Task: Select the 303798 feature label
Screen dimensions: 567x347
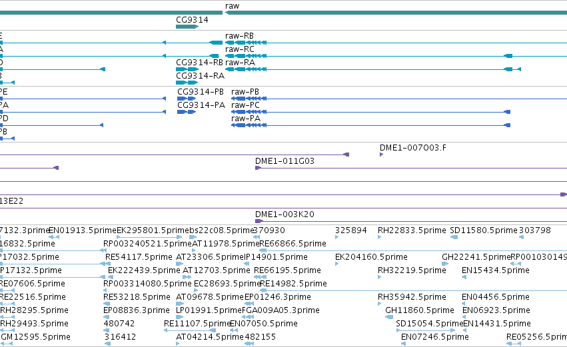Action: [x=535, y=230]
